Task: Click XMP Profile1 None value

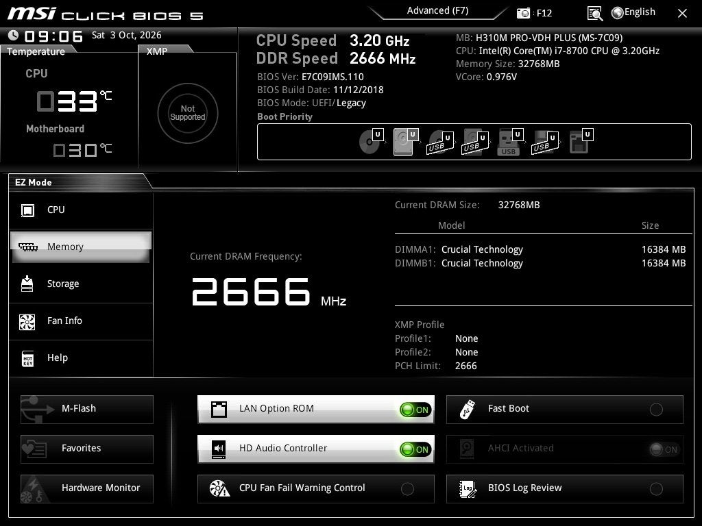Action: click(466, 338)
